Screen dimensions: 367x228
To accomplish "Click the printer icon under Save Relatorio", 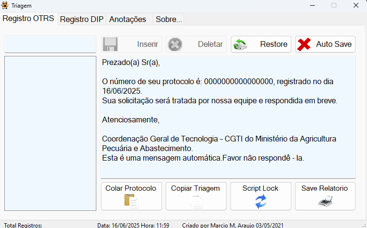I will (x=325, y=201).
